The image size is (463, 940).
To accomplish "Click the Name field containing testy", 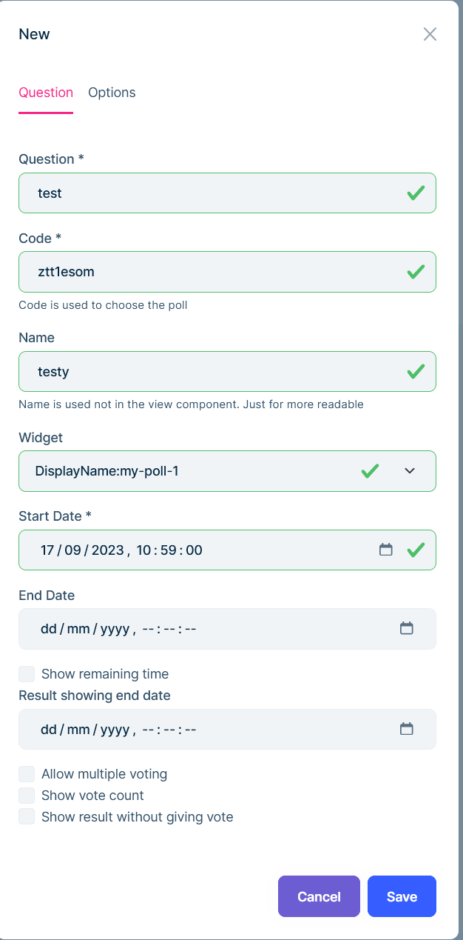I will (207, 371).
